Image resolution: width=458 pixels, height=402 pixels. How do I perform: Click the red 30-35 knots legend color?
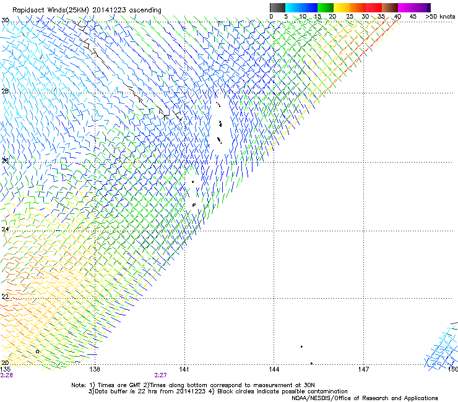374,7
